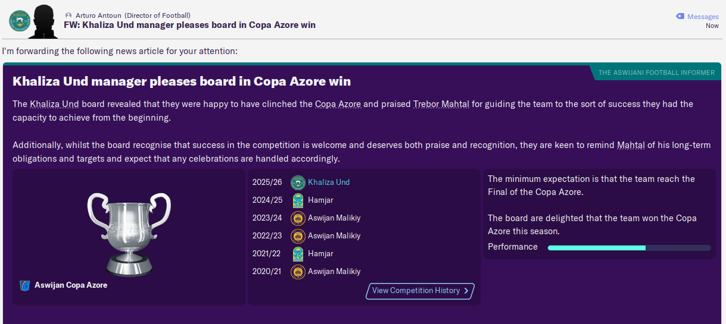Click Aswijan Malikiy crest in 2023/24 row
Screen dimensions: 726x324
point(298,218)
